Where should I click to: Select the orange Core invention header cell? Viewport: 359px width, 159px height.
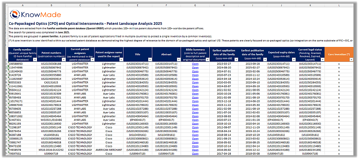pyautogui.click(x=339, y=54)
